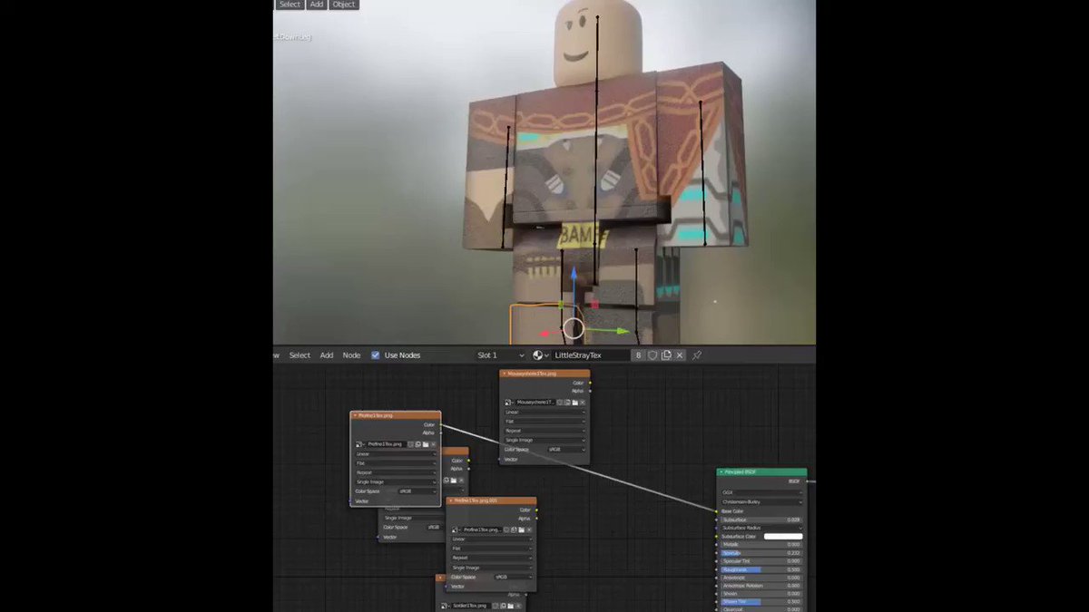Click the new material duplicate icon

pos(666,355)
